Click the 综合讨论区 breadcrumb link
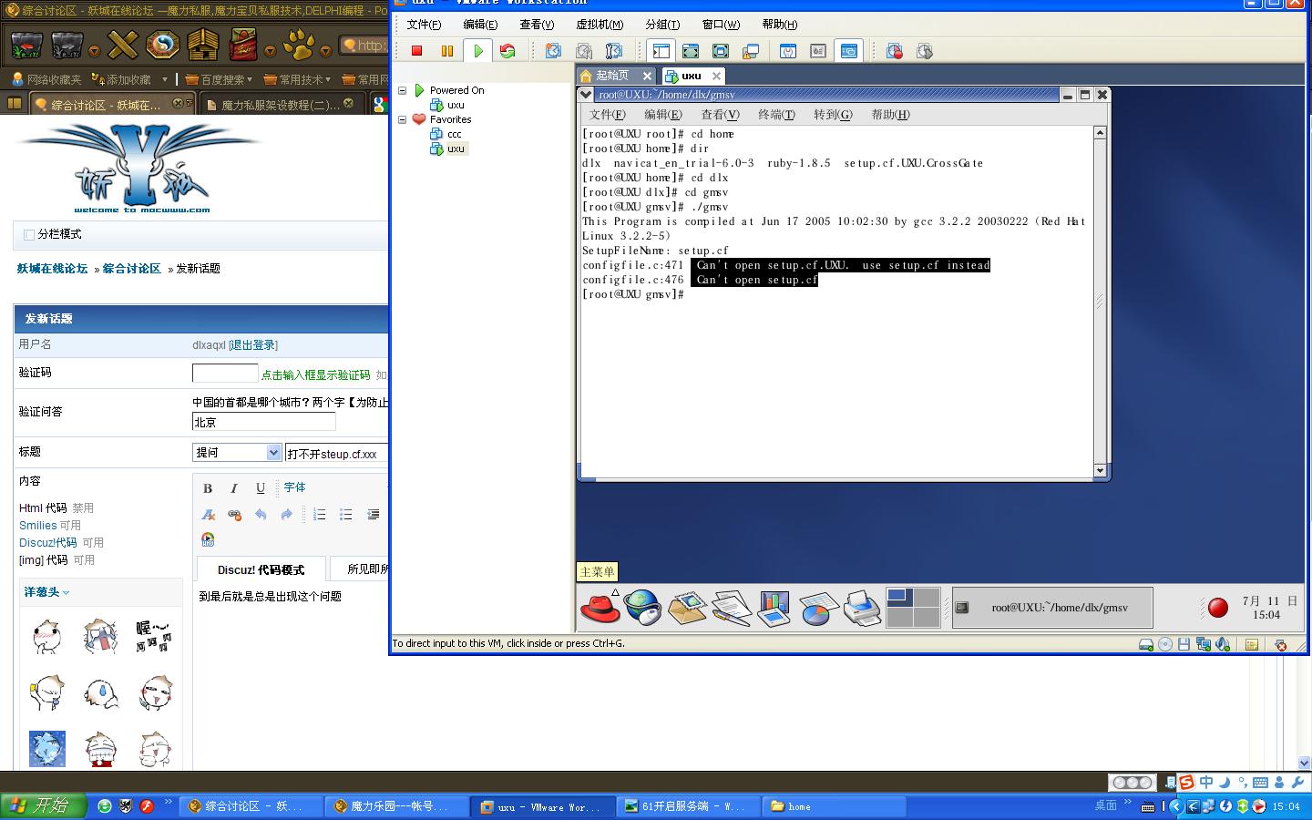 (x=131, y=269)
